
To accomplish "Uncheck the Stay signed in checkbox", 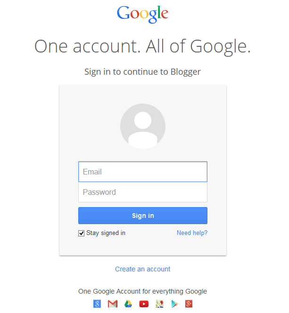I will (81, 233).
